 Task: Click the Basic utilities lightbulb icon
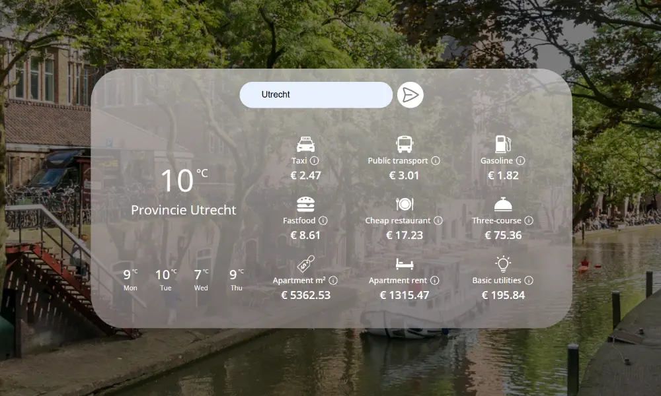point(503,264)
